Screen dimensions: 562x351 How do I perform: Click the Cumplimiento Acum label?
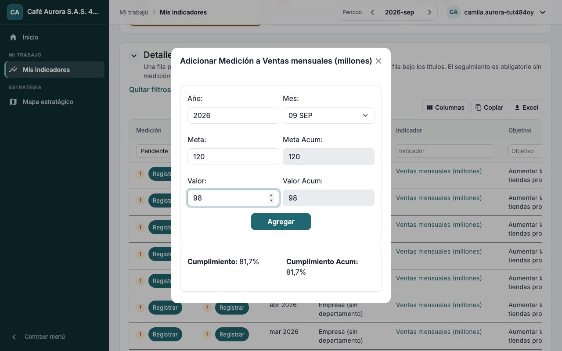(322, 261)
